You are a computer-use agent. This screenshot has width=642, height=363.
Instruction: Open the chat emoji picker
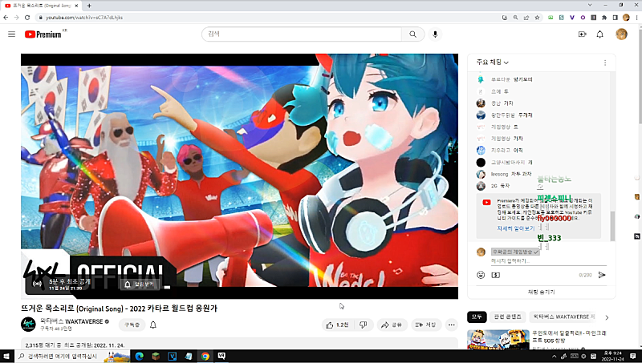(481, 275)
